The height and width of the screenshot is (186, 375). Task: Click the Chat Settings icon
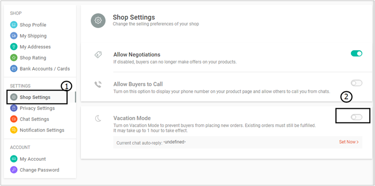pos(14,119)
